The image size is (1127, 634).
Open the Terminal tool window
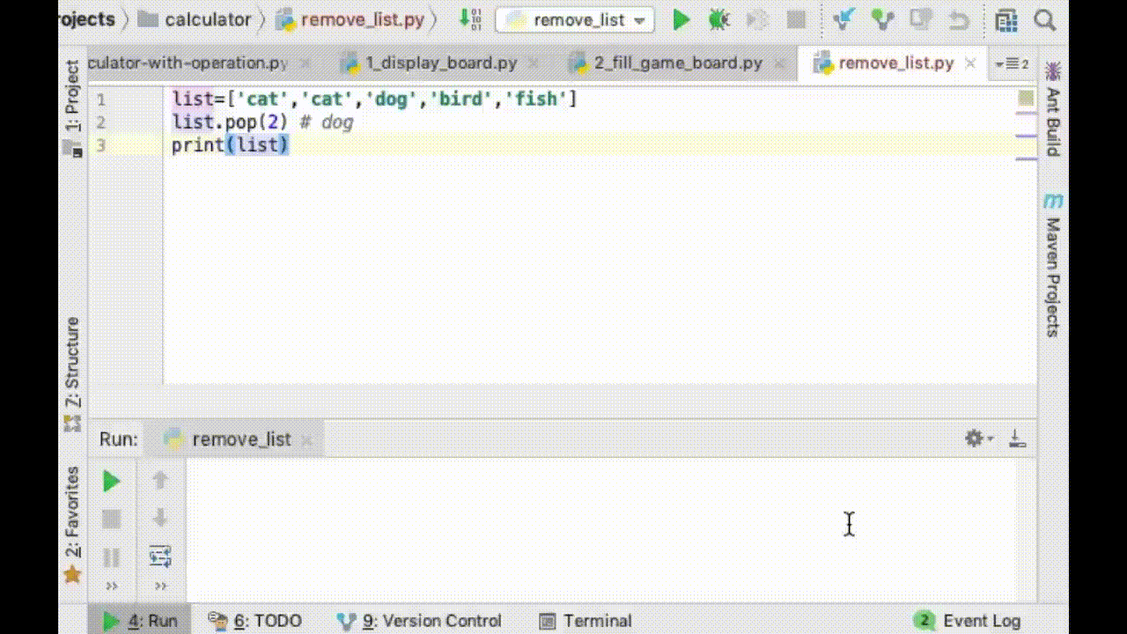pyautogui.click(x=595, y=621)
